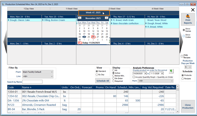Sort the table by Code column
The image size is (197, 116).
14,87
